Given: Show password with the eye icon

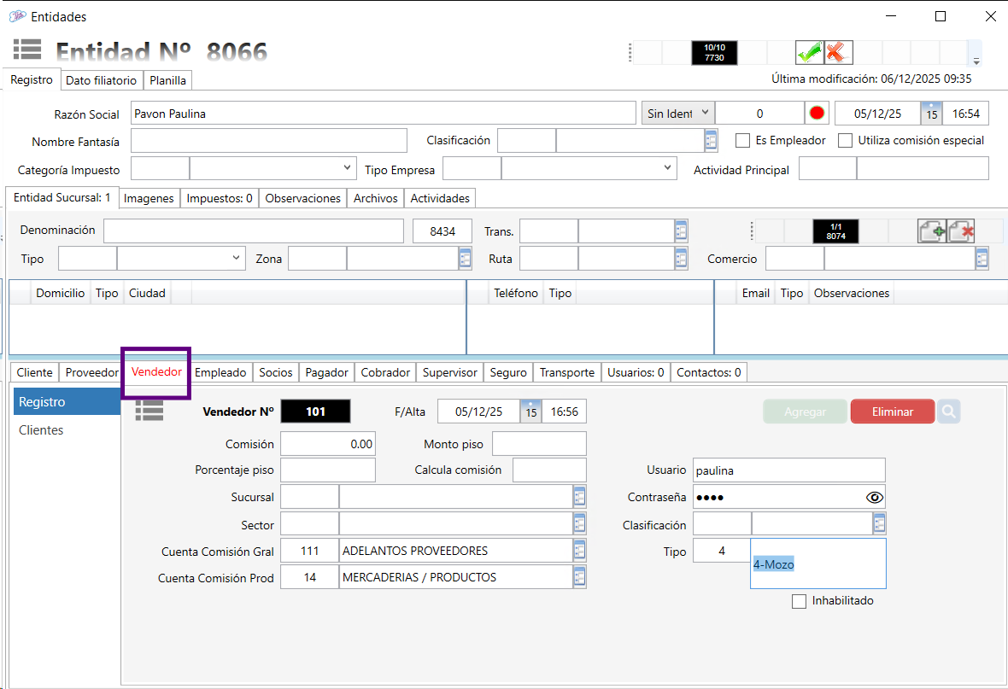Looking at the screenshot, I should (x=874, y=497).
